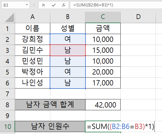The height and width of the screenshot is (134, 162).
Task: Click the 남자 금액 합계 label cell
Action: [x=50, y=105]
